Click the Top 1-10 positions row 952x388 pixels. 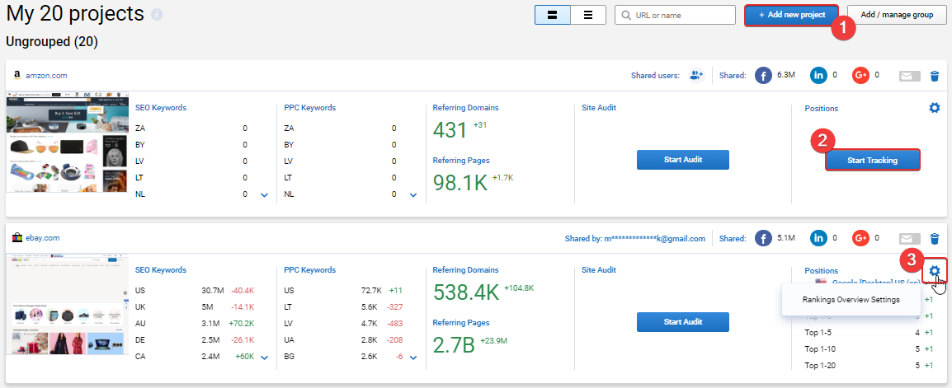(x=870, y=348)
